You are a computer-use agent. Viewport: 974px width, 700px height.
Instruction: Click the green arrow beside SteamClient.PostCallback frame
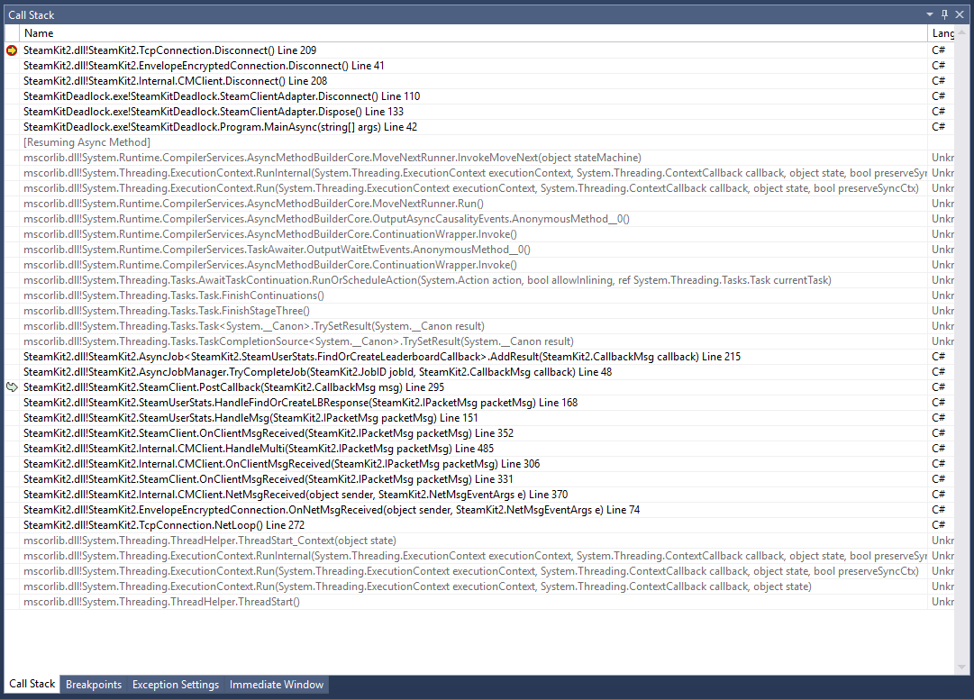click(x=11, y=387)
